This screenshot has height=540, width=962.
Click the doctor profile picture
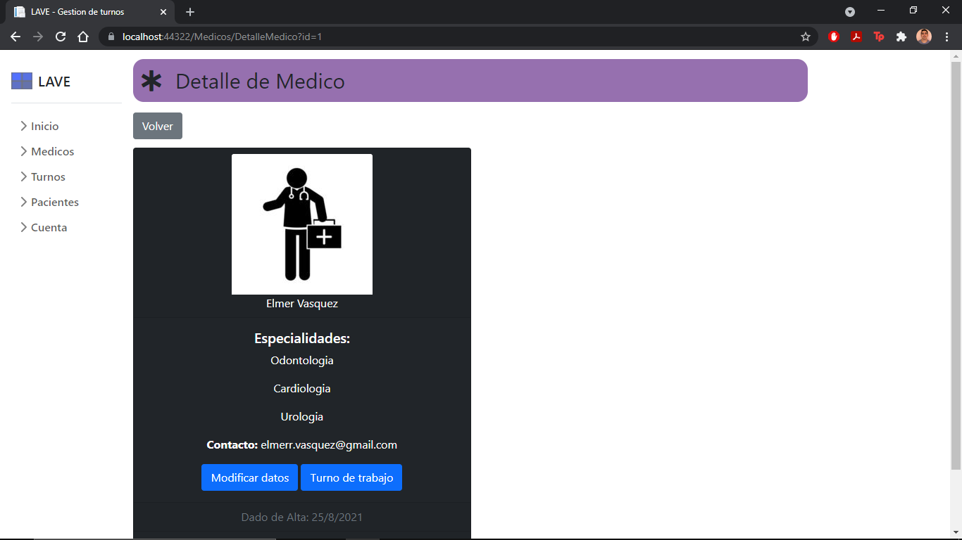(x=302, y=224)
